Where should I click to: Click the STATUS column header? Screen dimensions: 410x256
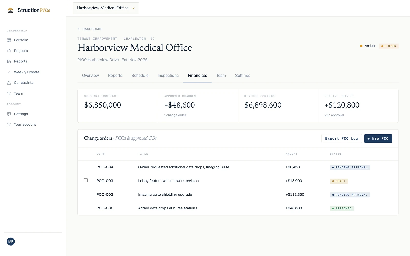(x=336, y=154)
